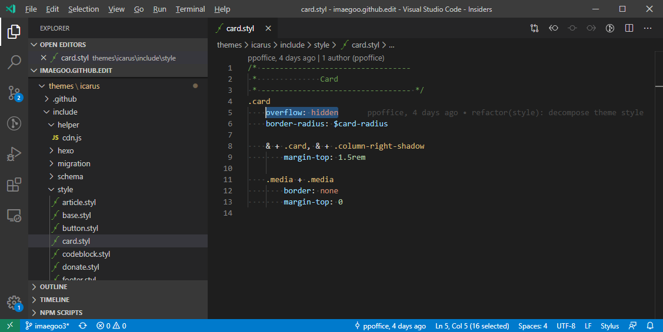
Task: Open the Help menu
Action: [x=222, y=9]
